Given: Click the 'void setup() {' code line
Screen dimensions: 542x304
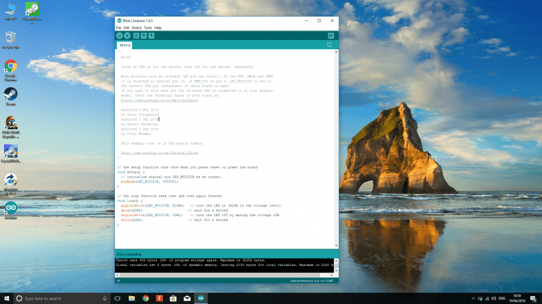Looking at the screenshot, I should click(131, 172).
